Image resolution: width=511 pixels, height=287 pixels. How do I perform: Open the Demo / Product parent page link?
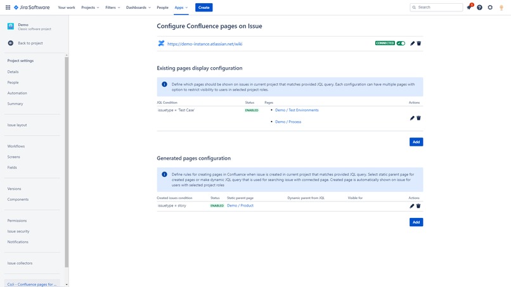click(x=240, y=205)
